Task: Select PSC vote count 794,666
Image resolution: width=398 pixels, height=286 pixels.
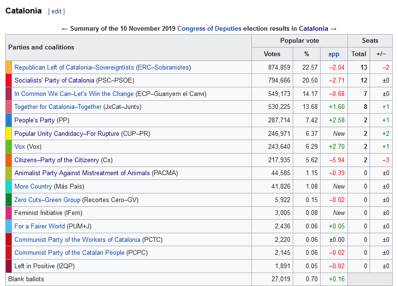Action: pyautogui.click(x=279, y=81)
